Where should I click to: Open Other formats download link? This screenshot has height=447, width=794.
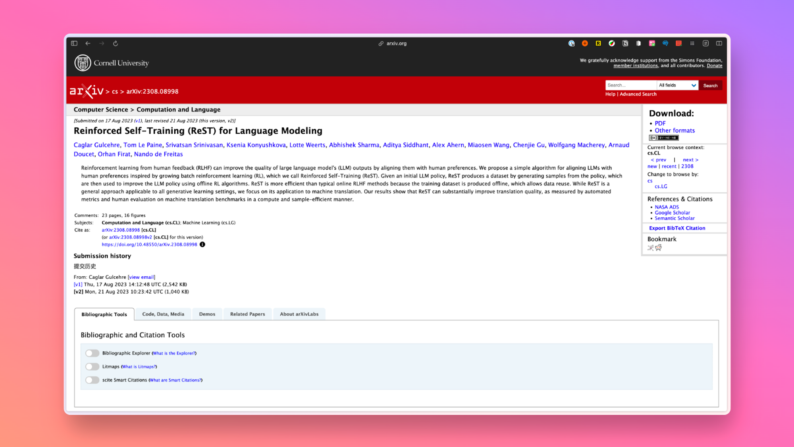(x=675, y=131)
